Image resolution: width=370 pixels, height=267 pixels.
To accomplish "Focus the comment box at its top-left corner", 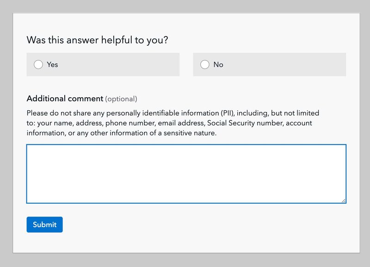I will point(31,149).
